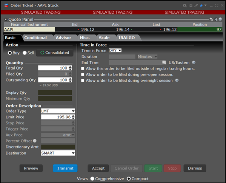Click help icon for overnight session
Image resolution: width=226 pixels, height=183 pixels.
click(x=177, y=80)
